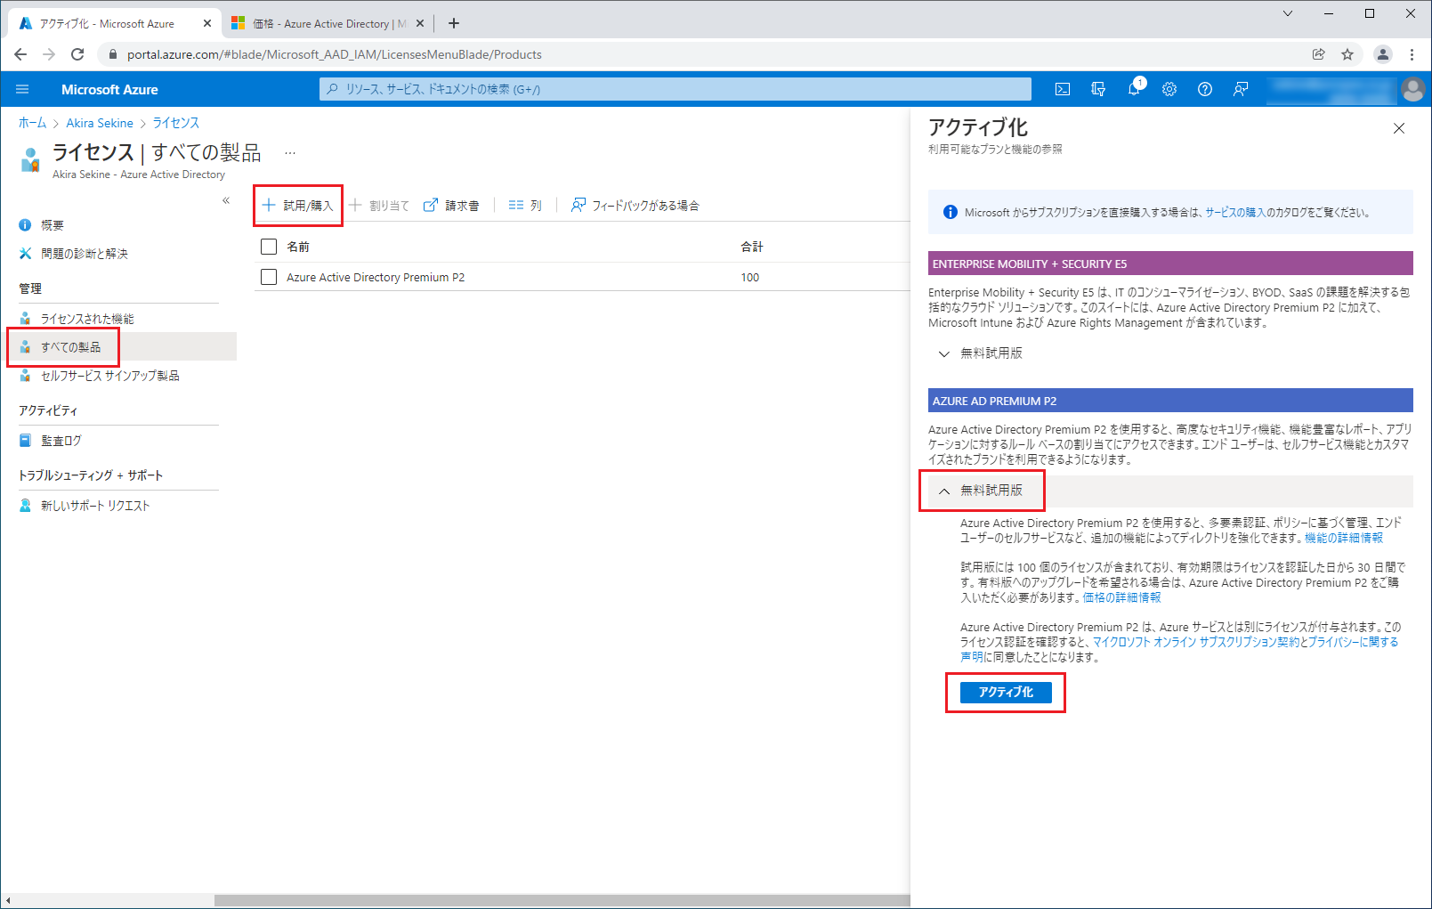The height and width of the screenshot is (909, 1432).
Task: Open the directories and subscriptions filter icon
Action: [x=1098, y=89]
